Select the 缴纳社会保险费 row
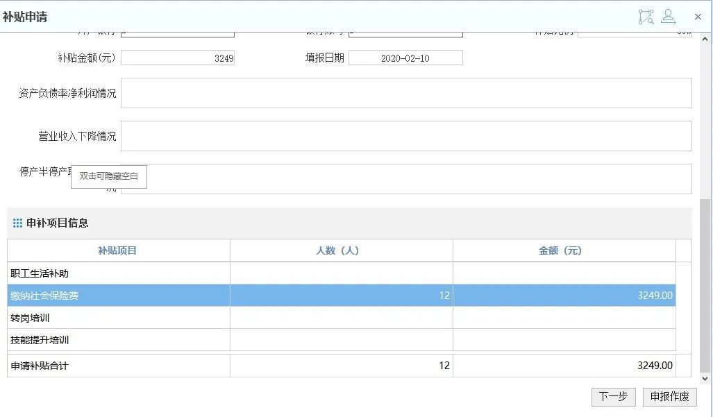The height and width of the screenshot is (417, 713). [x=118, y=296]
